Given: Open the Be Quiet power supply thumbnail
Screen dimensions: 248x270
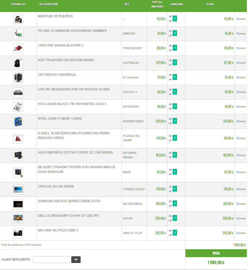Looking at the screenshot, I should coord(18,173).
